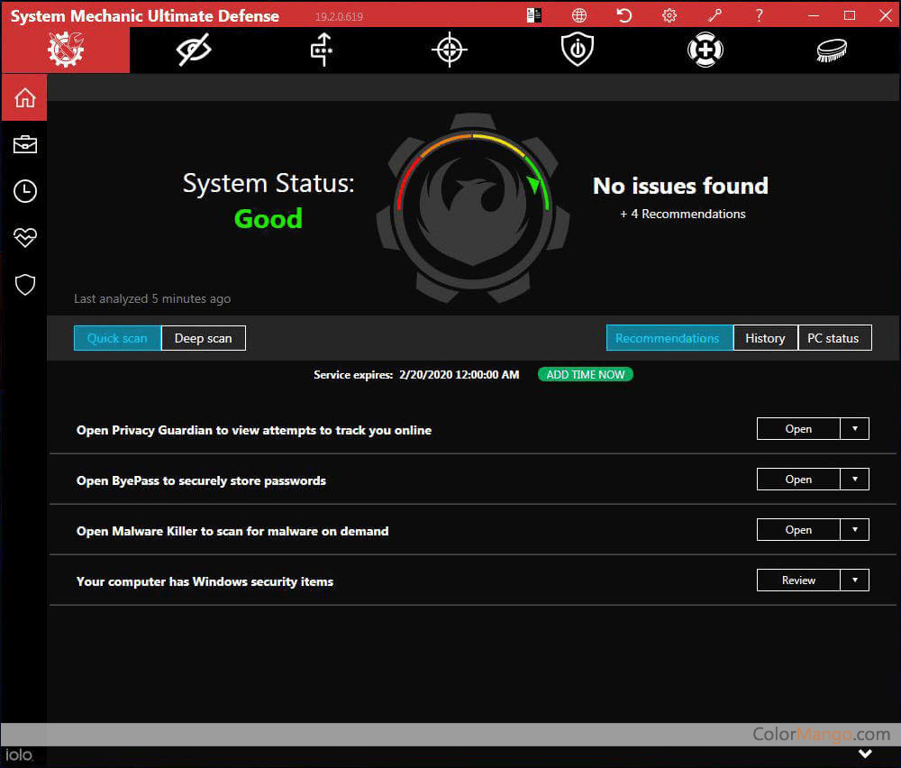The height and width of the screenshot is (768, 901).
Task: Click the news panel icon in title bar
Action: (x=533, y=15)
